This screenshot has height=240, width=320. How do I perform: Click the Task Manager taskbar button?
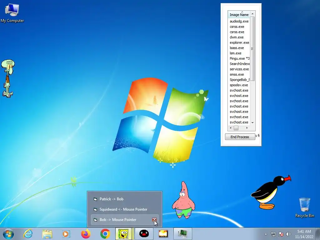point(182,234)
